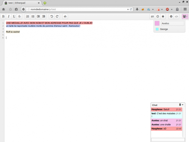189x142 pixels.
Task: Click the undo arrow icon
Action: pyautogui.click(x=52, y=17)
